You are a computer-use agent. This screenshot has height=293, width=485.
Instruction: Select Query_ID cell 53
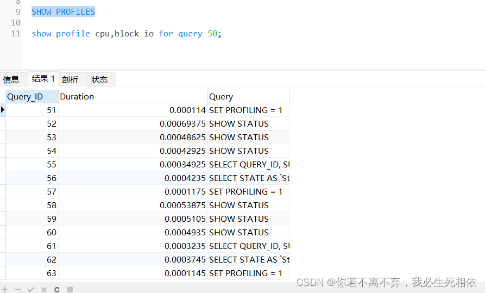pos(32,137)
